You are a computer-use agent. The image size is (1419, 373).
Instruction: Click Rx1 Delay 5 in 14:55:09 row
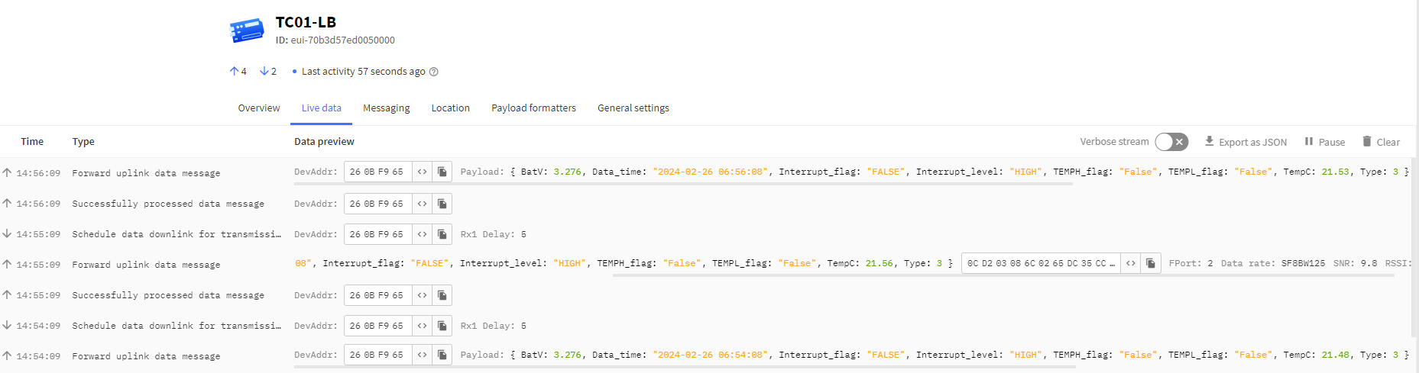[493, 234]
